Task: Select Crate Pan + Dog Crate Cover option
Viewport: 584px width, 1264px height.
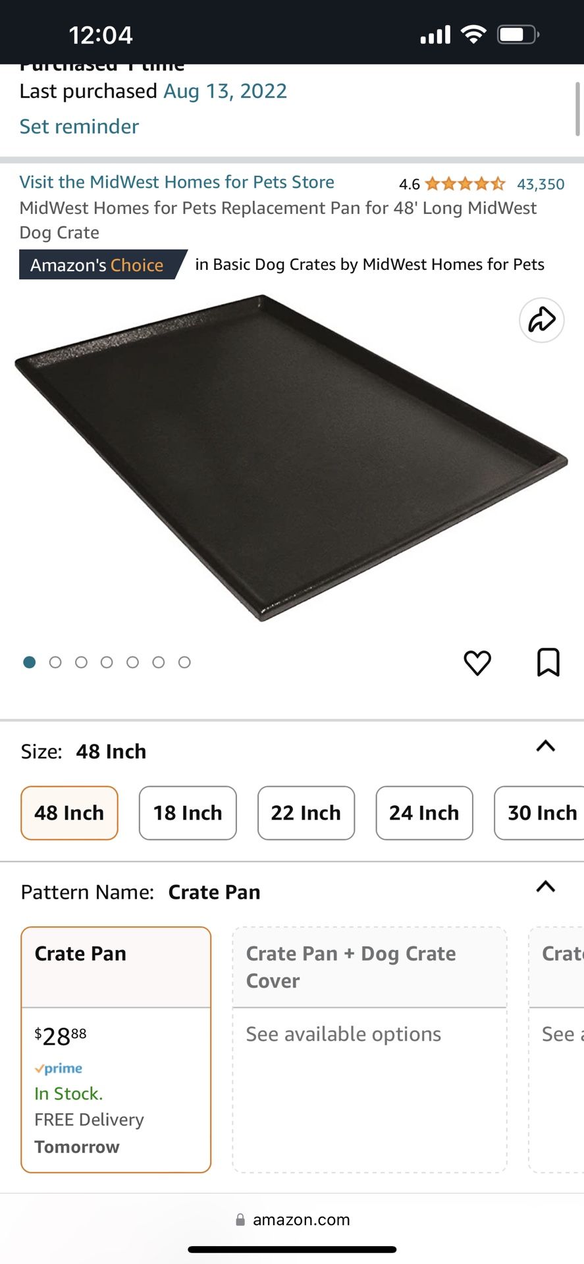Action: (x=369, y=1049)
